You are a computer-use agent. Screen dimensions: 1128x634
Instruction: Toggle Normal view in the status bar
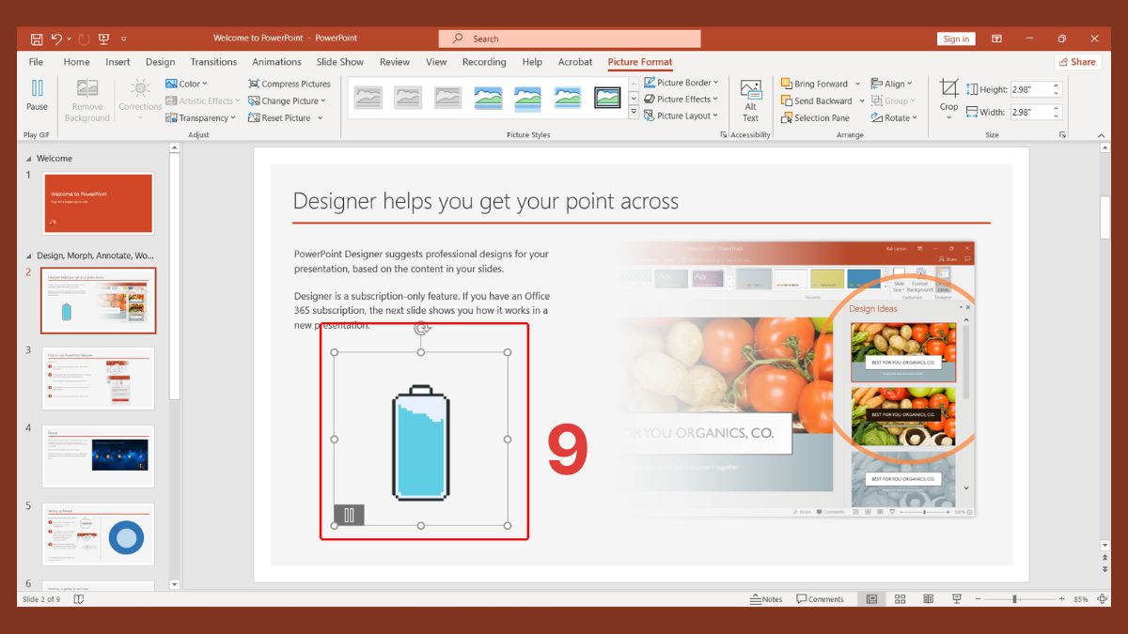click(x=871, y=598)
